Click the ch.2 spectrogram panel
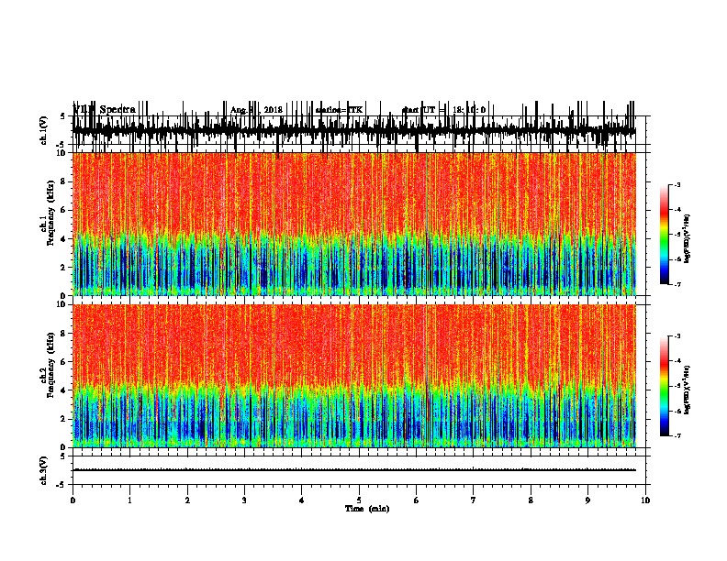Viewport: 727px width, 561px height. tap(354, 376)
